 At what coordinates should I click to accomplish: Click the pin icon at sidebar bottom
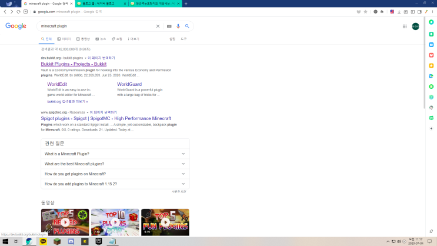point(431,231)
